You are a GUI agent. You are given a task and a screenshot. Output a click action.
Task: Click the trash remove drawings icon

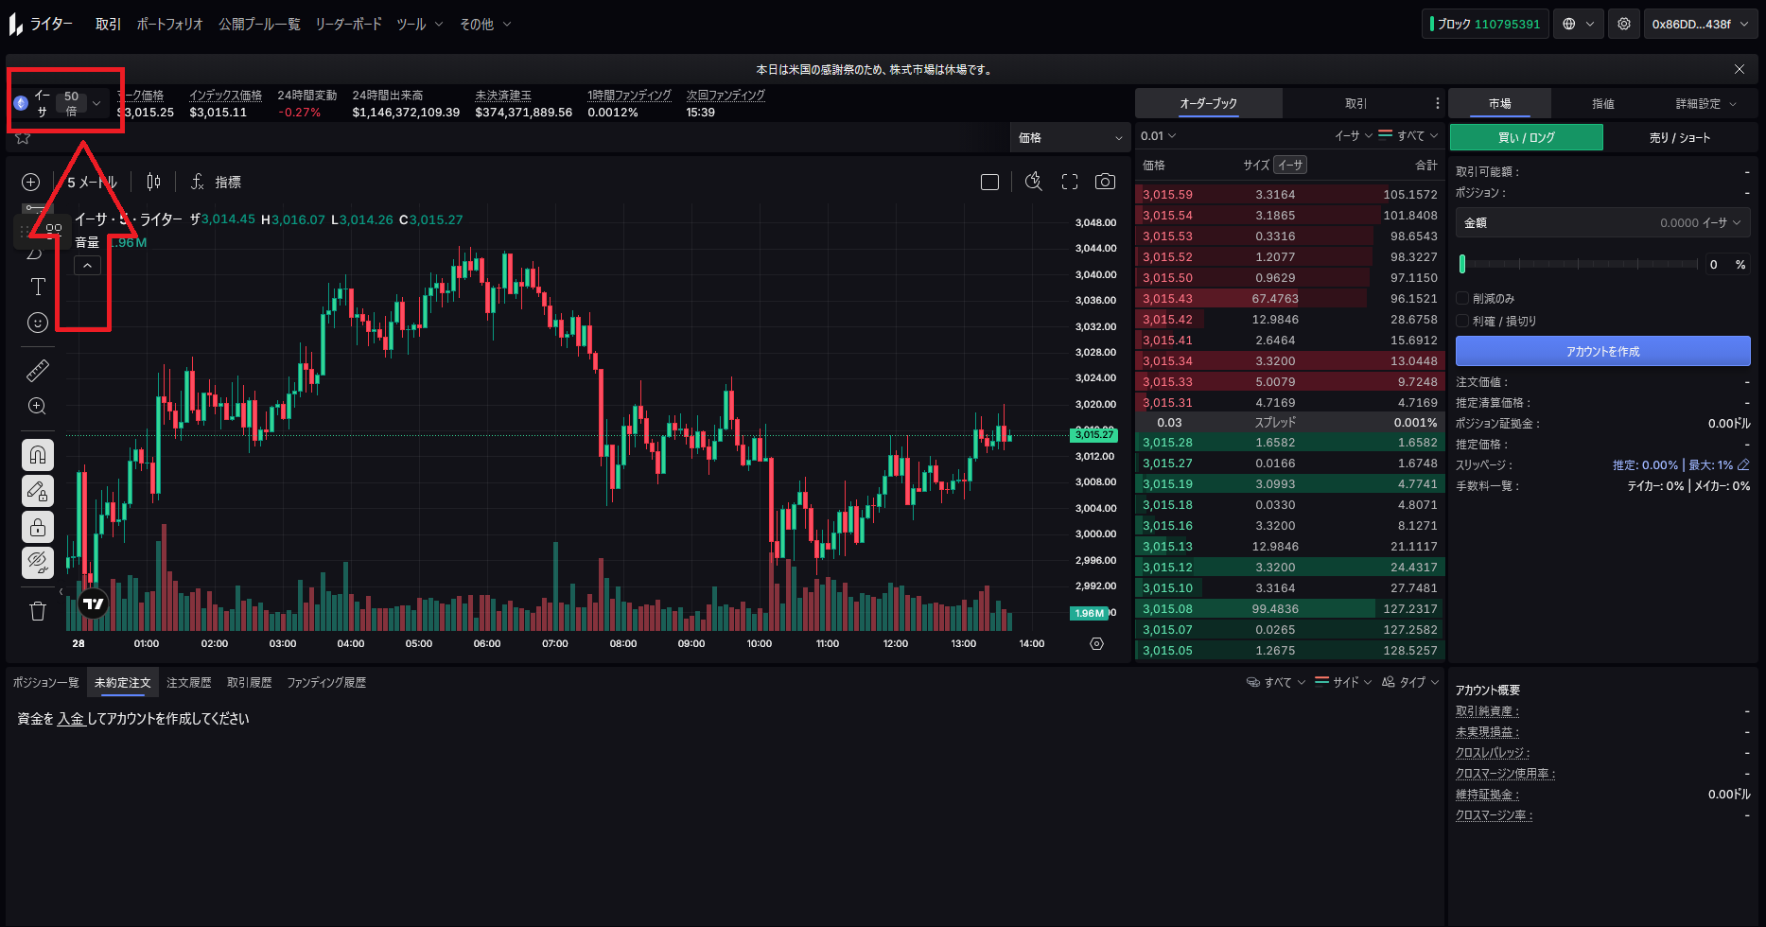pyautogui.click(x=38, y=611)
